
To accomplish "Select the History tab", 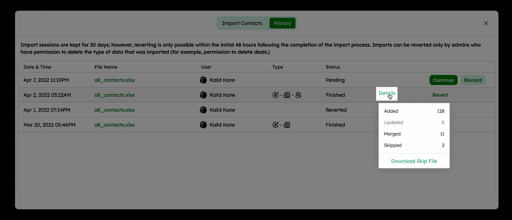I will click(282, 23).
